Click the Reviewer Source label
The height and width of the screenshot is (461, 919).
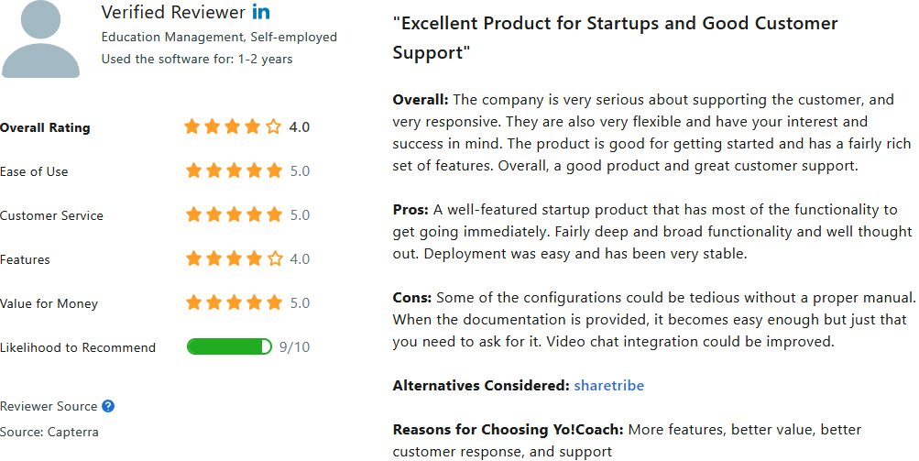click(49, 406)
